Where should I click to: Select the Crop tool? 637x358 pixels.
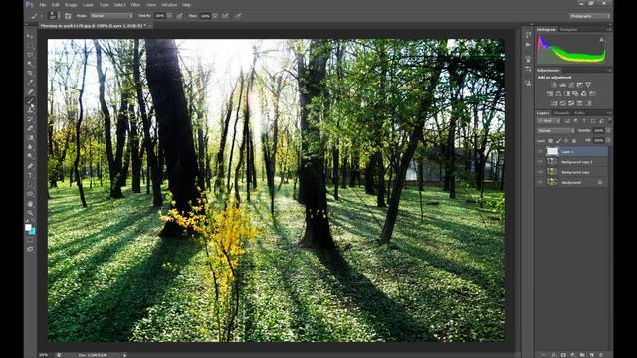coord(30,73)
